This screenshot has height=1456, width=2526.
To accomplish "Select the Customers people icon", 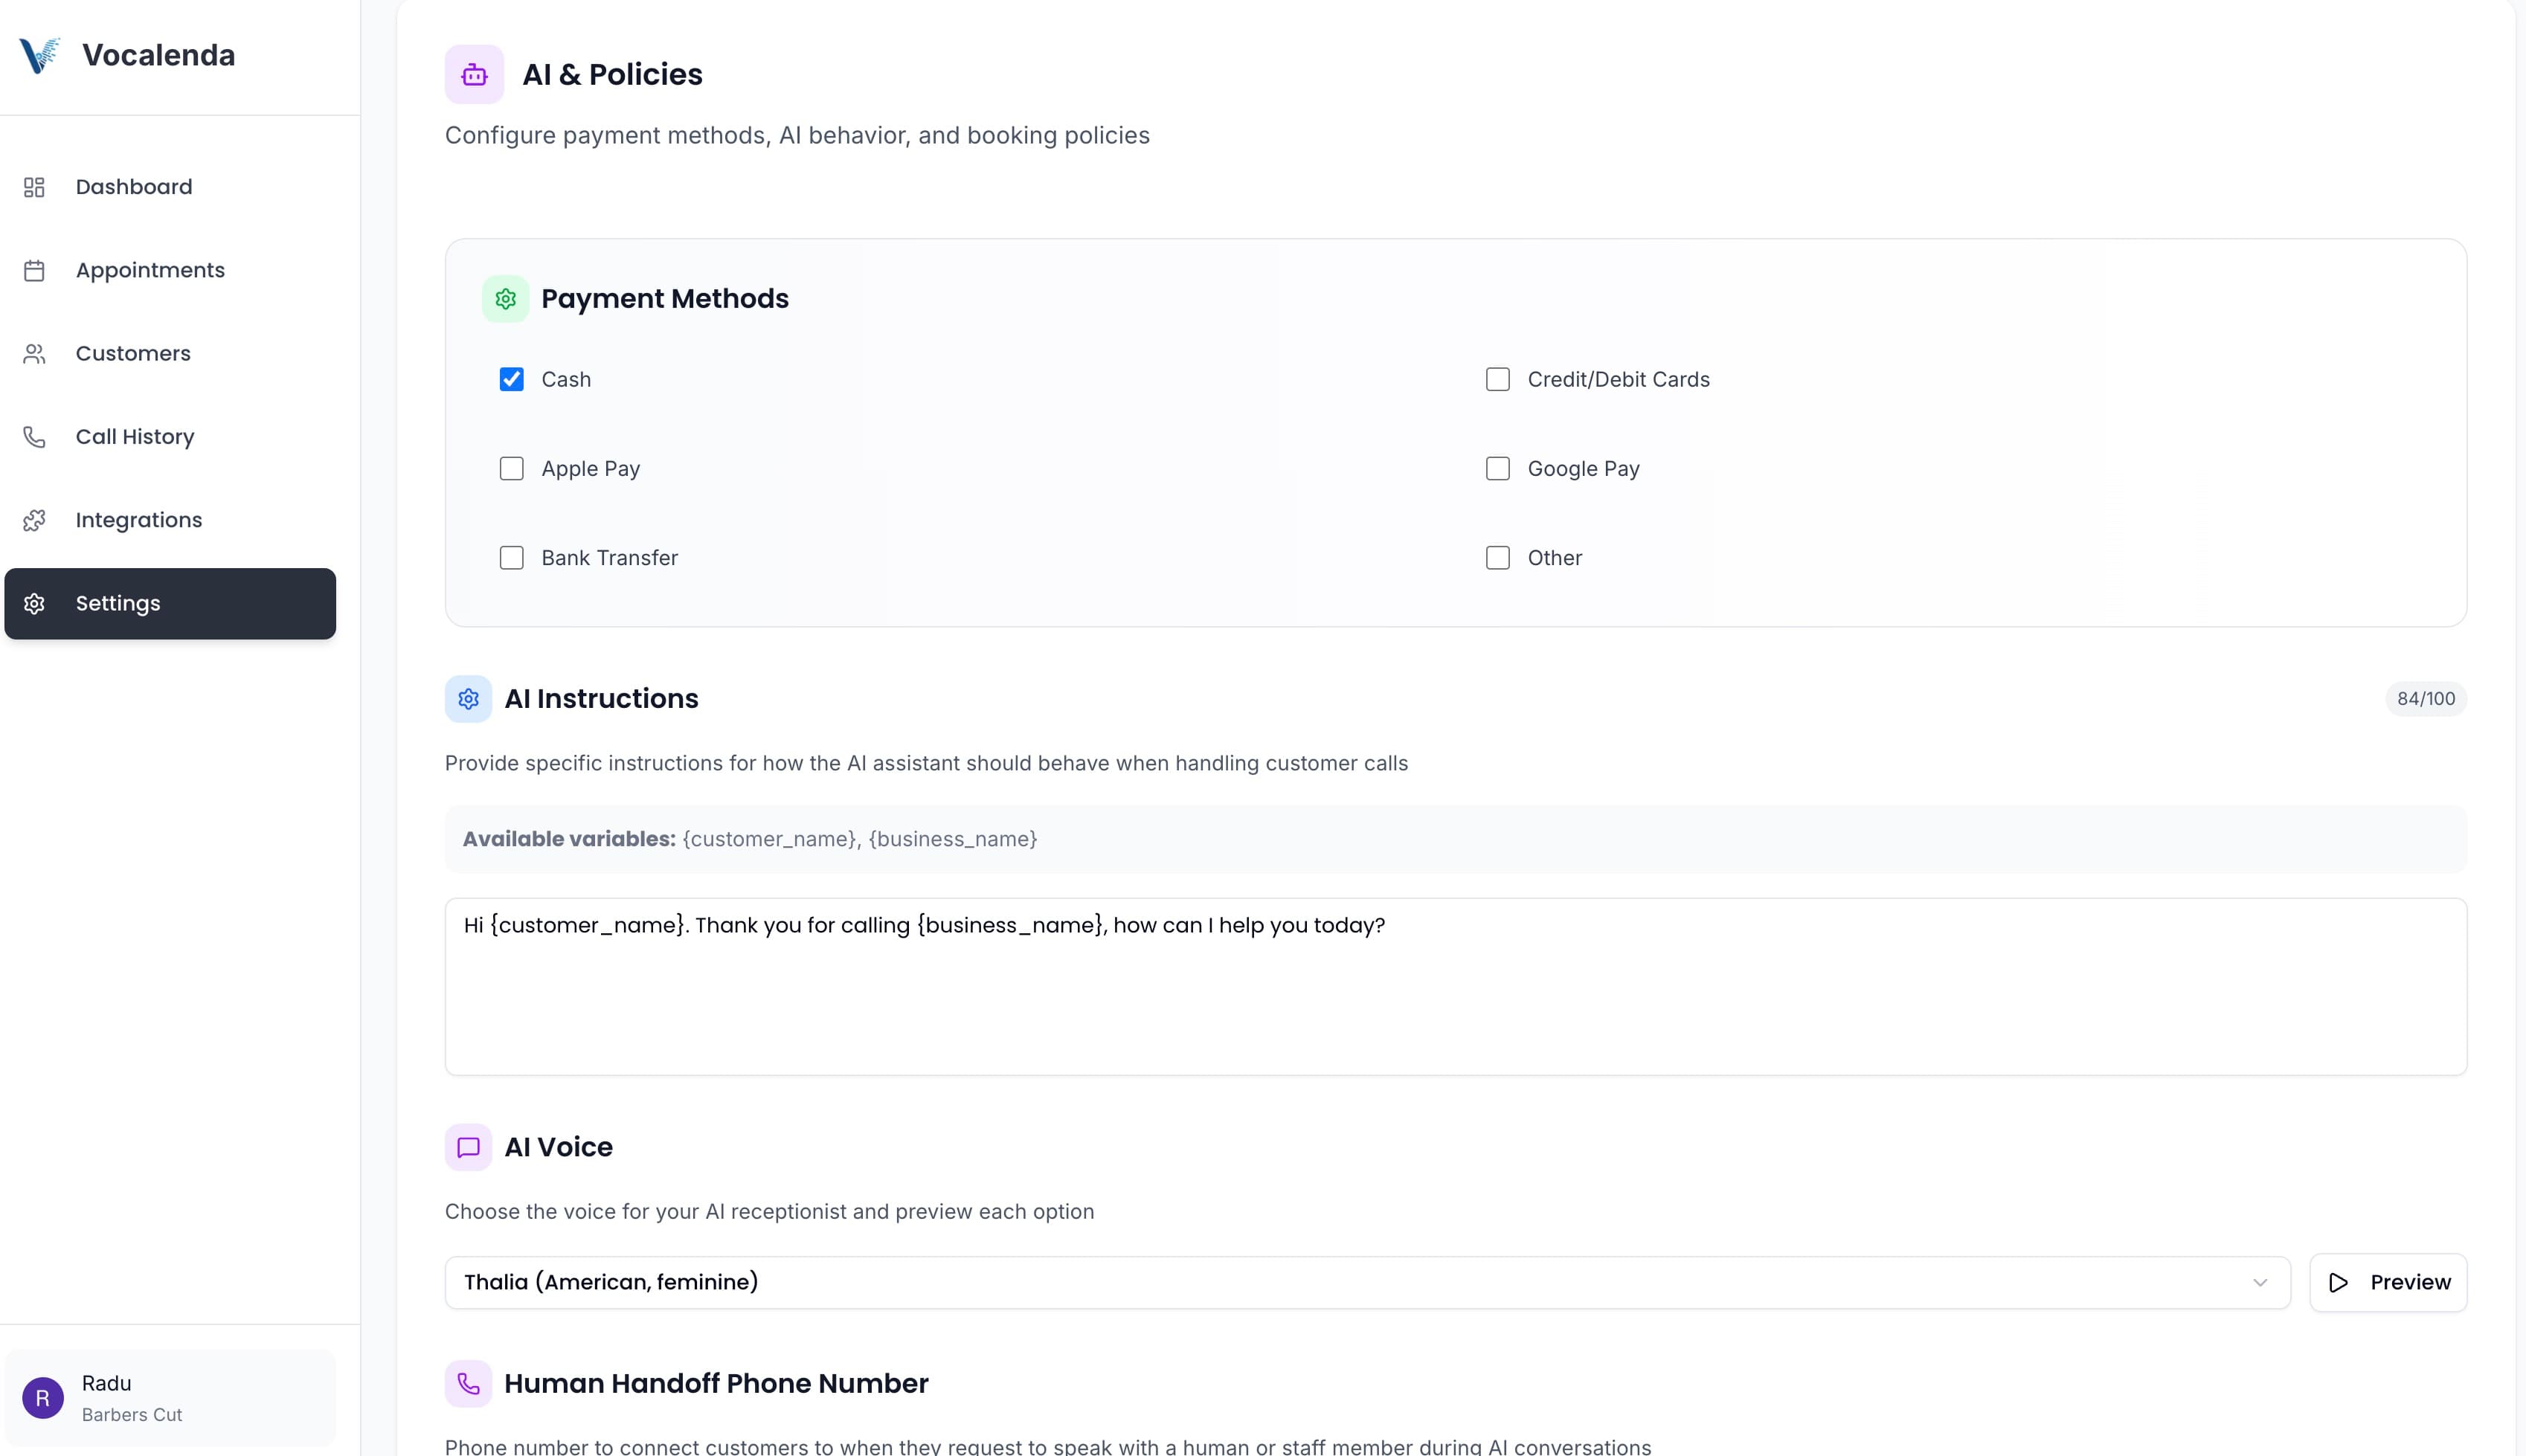I will (34, 352).
